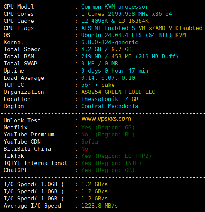The image size is (205, 212).
Task: Select the kernel version 6.8.0-124-generic
Action: (110, 42)
